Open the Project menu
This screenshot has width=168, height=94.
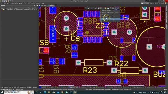tap(12, 3)
